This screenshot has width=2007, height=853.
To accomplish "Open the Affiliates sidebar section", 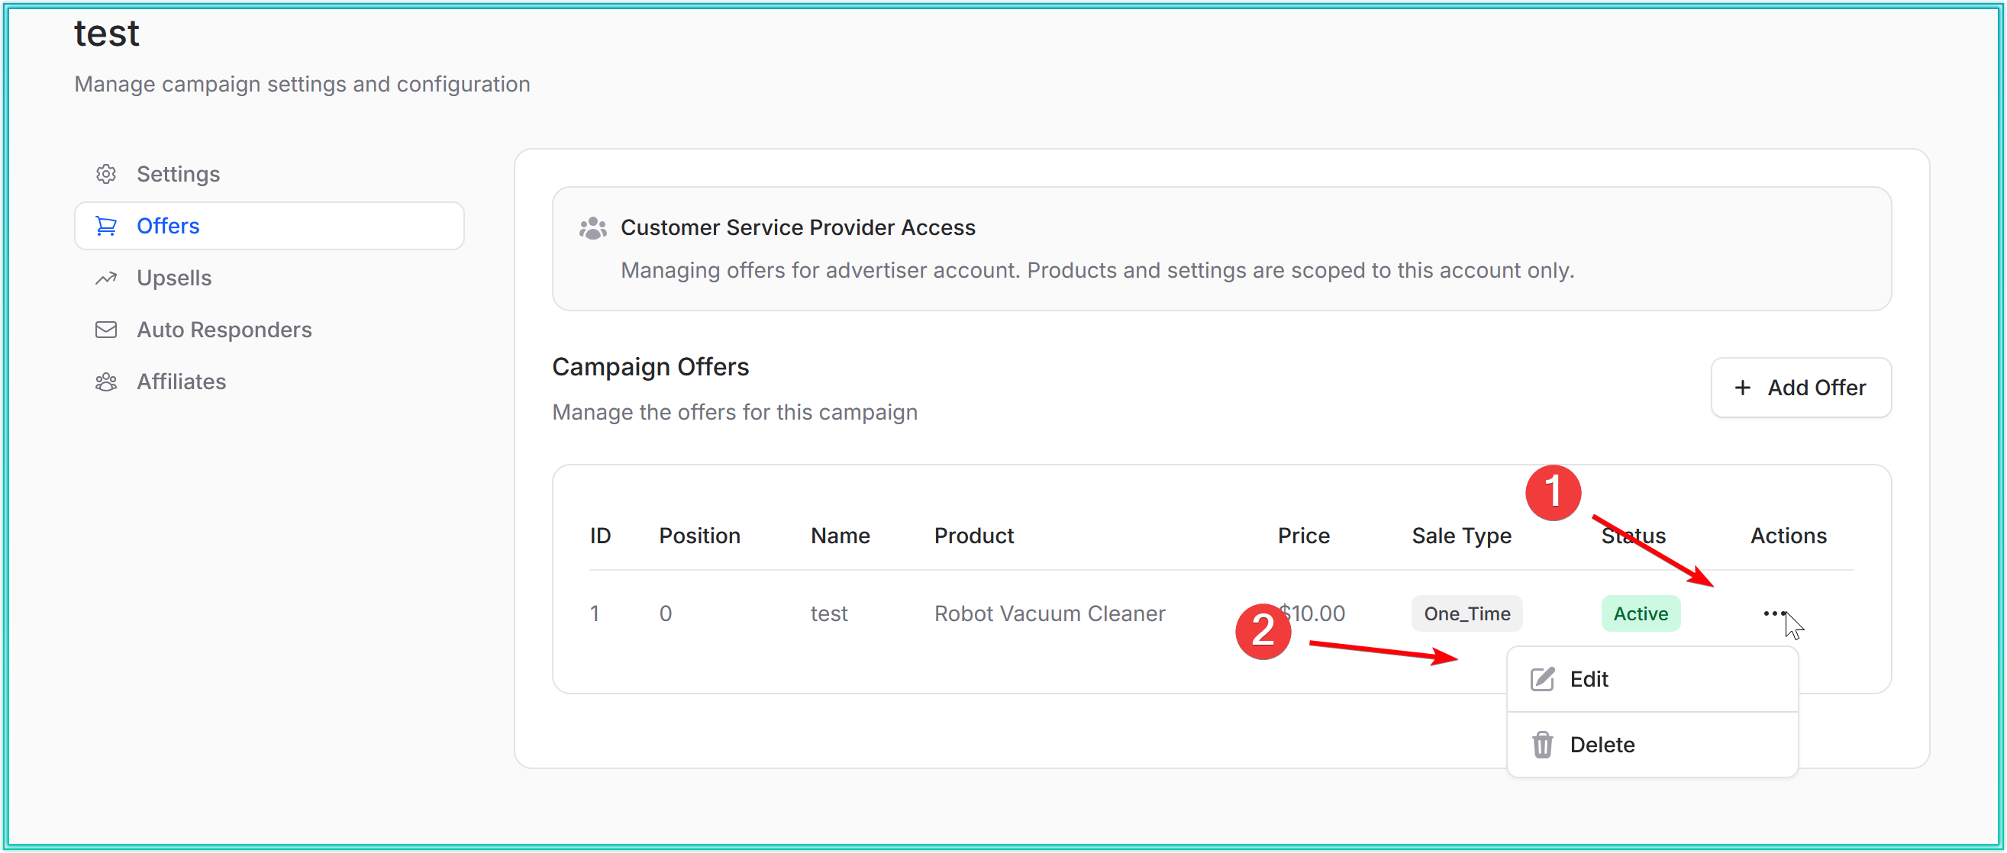I will tap(182, 381).
